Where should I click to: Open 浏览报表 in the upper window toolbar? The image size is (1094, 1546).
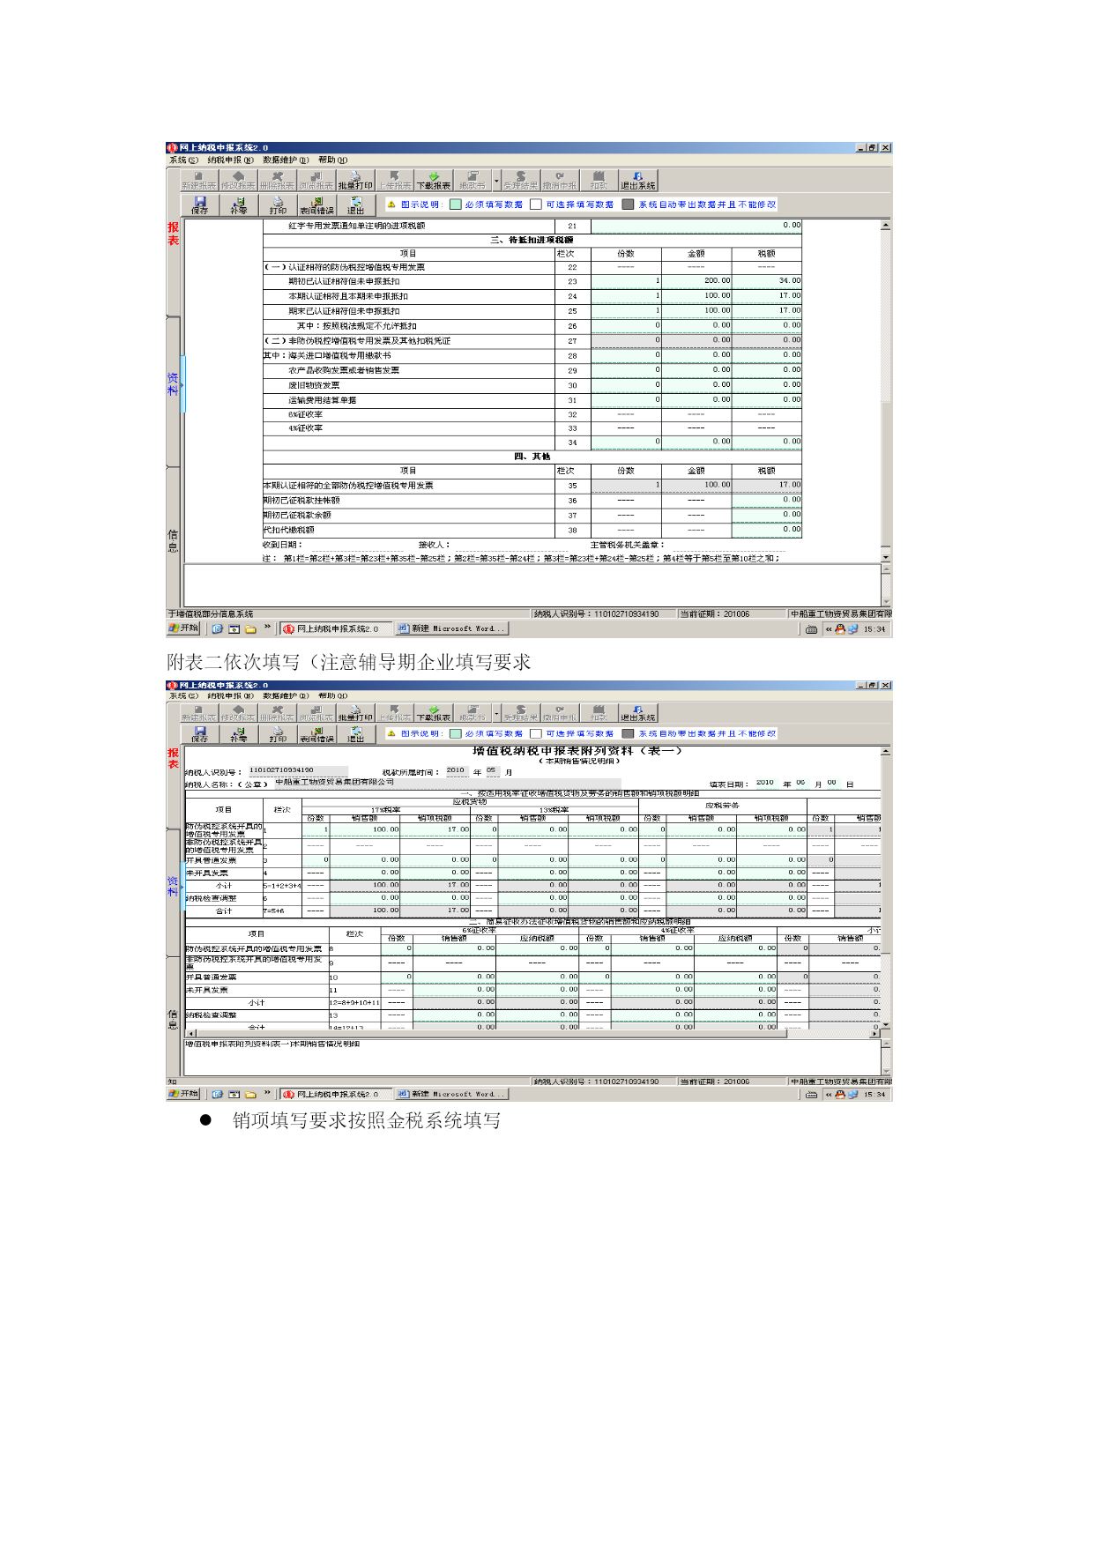316,181
